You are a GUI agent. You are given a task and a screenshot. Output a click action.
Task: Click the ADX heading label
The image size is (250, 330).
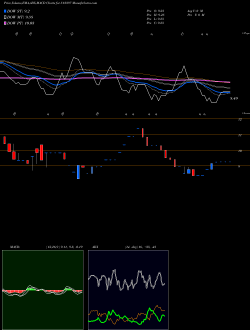point(95,247)
